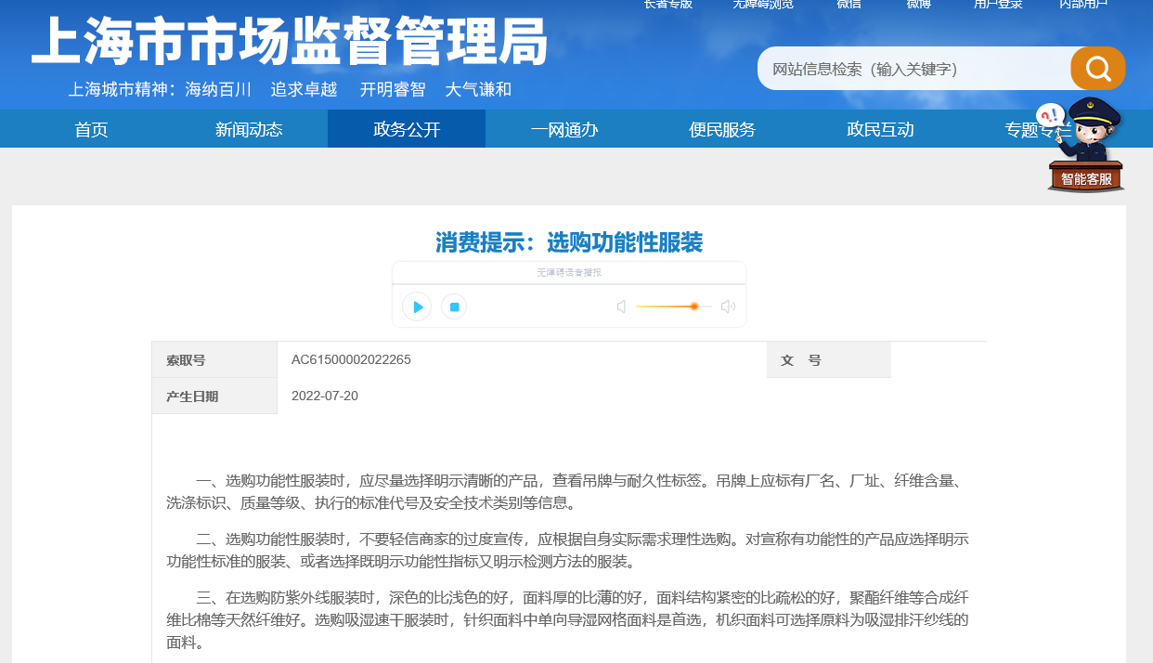Open the 便民服务 menu item

point(722,129)
